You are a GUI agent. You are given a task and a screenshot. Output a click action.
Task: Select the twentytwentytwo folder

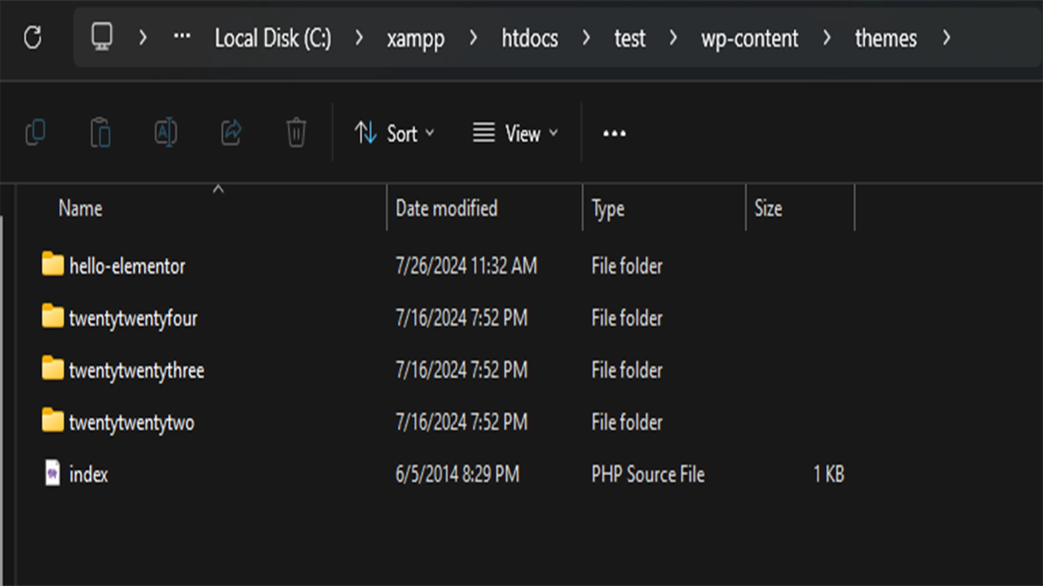[131, 423]
